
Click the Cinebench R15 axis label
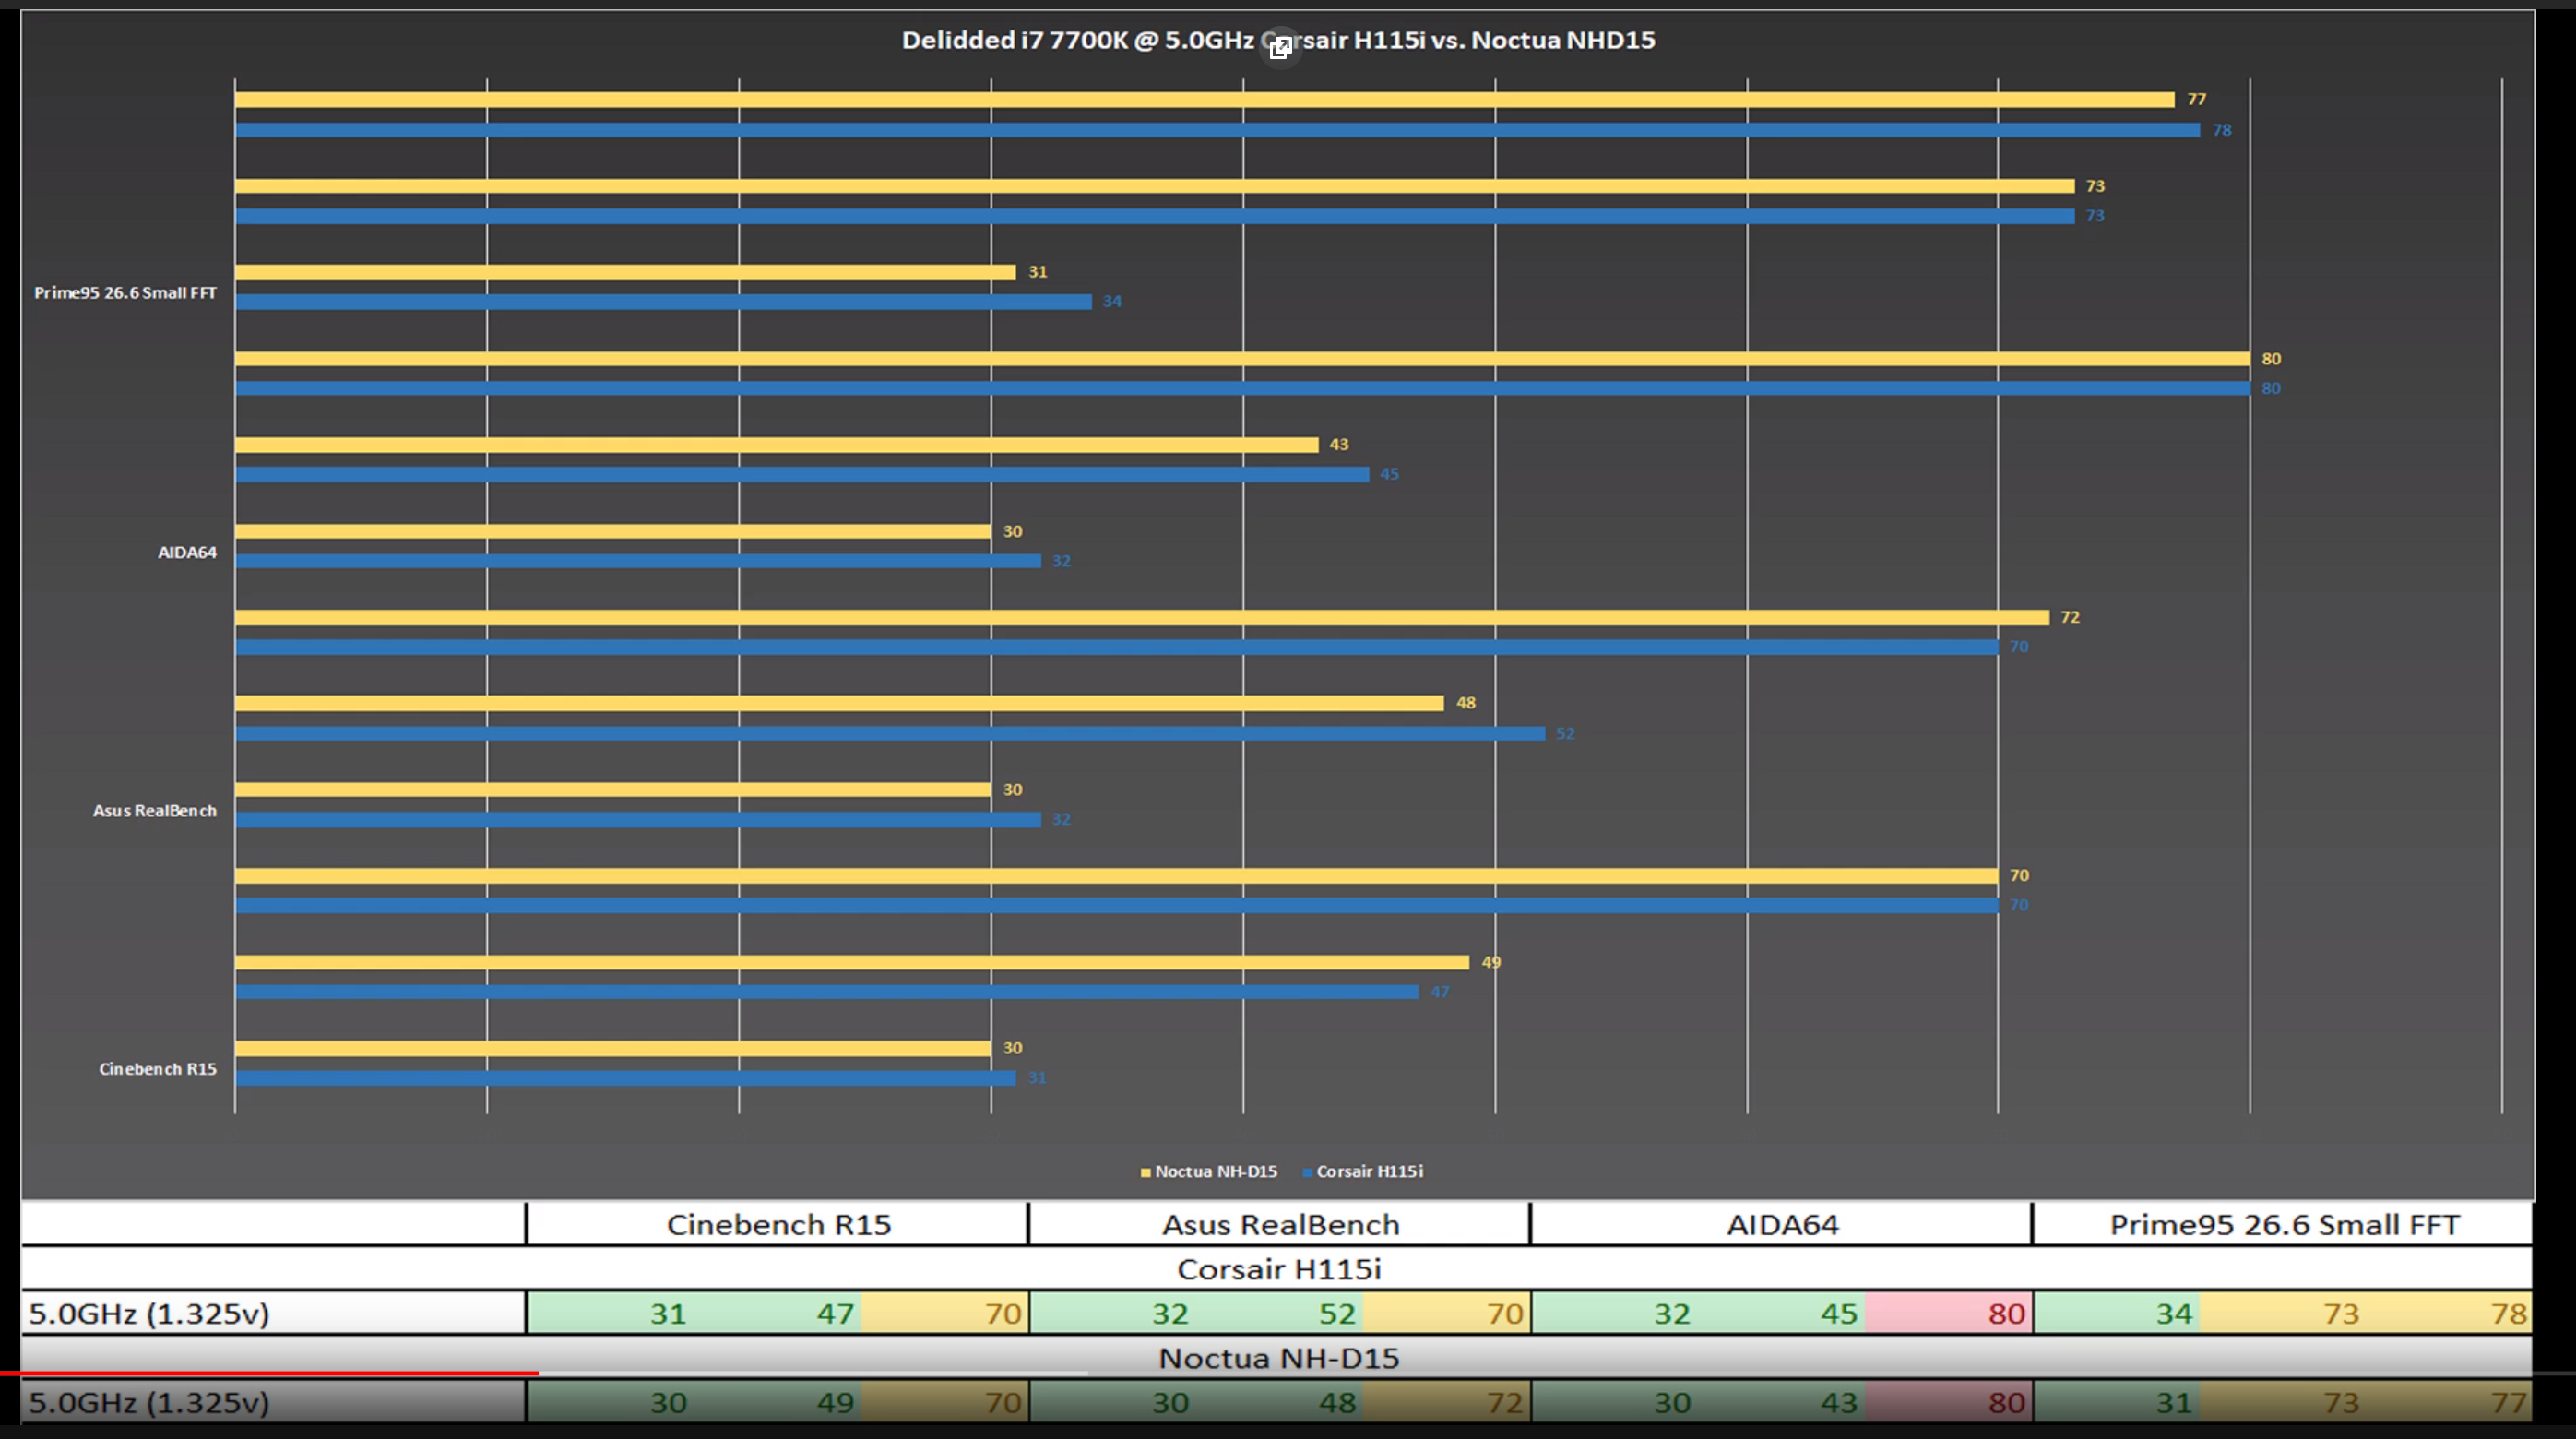(x=157, y=1069)
